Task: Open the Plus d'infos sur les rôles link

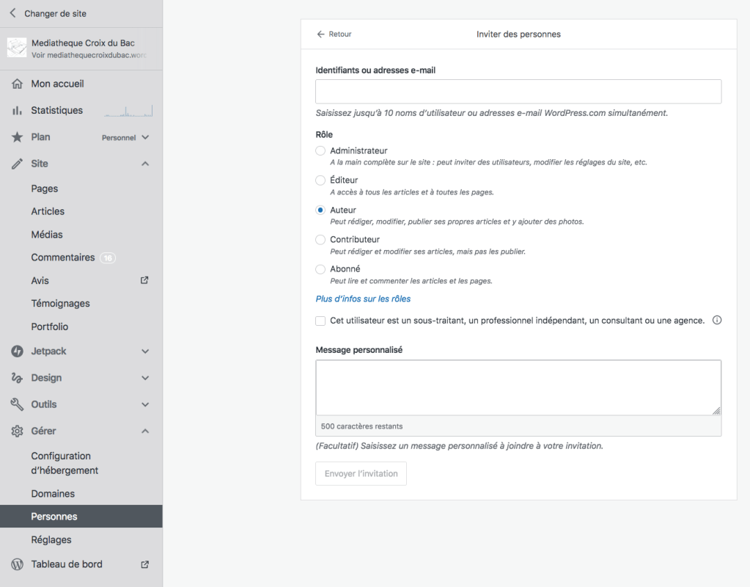Action: point(363,299)
